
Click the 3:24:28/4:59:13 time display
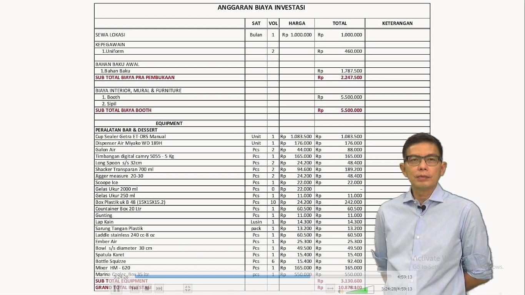397,289
